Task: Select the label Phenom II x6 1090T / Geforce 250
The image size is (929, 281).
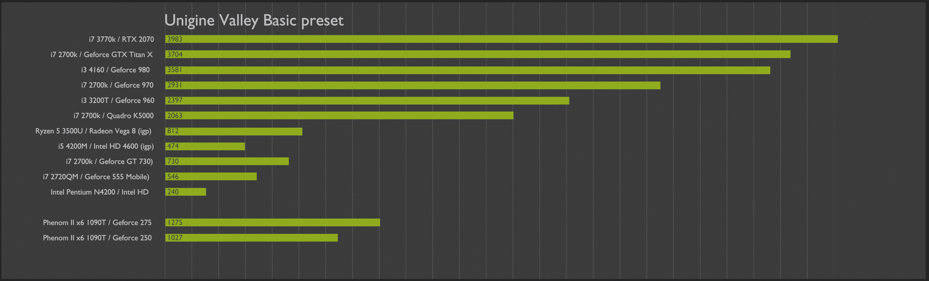Action: pyautogui.click(x=98, y=238)
